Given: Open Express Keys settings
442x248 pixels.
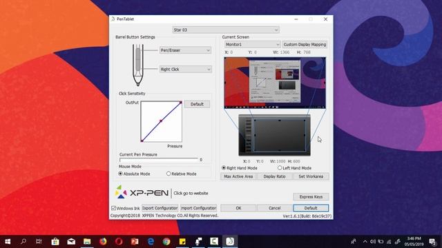Looking at the screenshot, I should pyautogui.click(x=311, y=196).
